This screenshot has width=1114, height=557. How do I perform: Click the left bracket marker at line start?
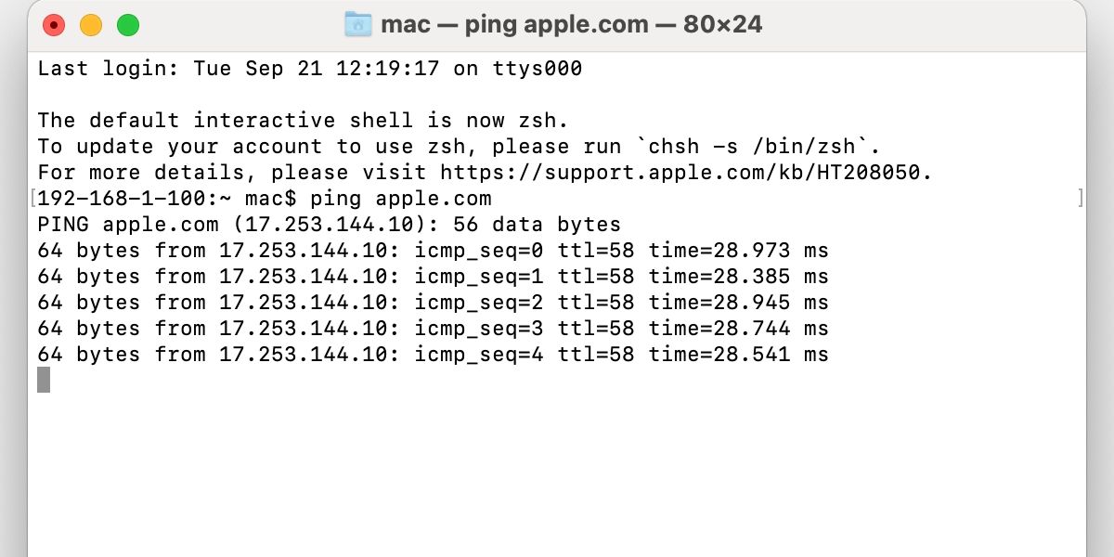pyautogui.click(x=32, y=196)
